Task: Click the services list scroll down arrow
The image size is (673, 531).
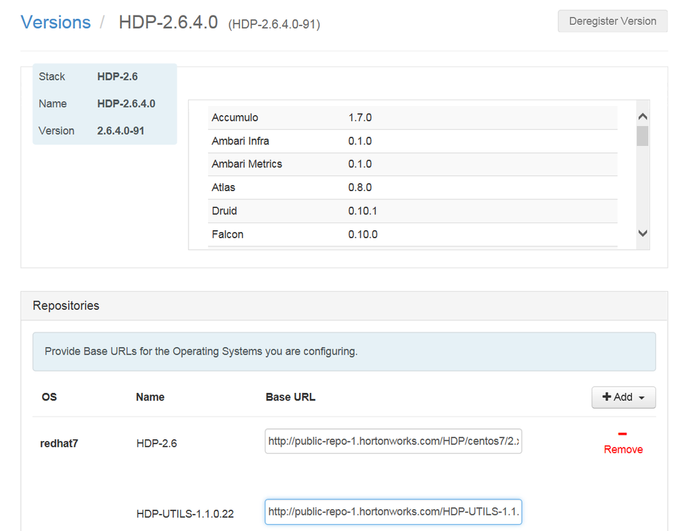Action: [642, 234]
